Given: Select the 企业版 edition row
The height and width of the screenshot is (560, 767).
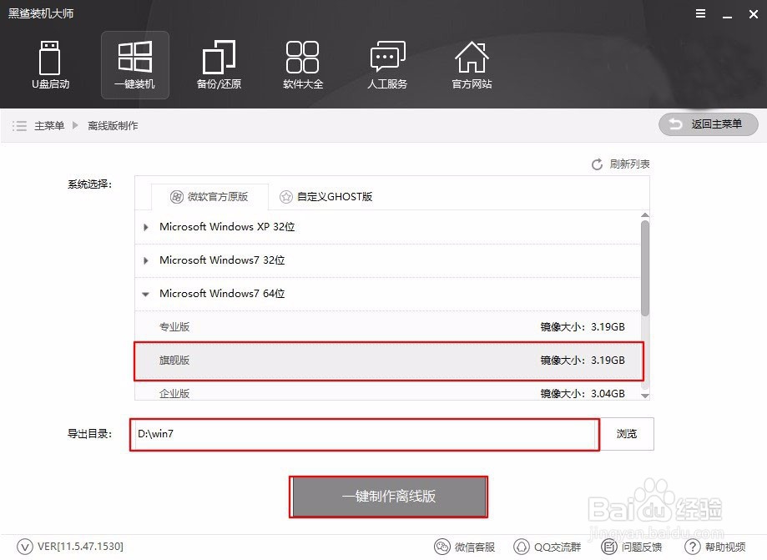Looking at the screenshot, I should pos(387,391).
